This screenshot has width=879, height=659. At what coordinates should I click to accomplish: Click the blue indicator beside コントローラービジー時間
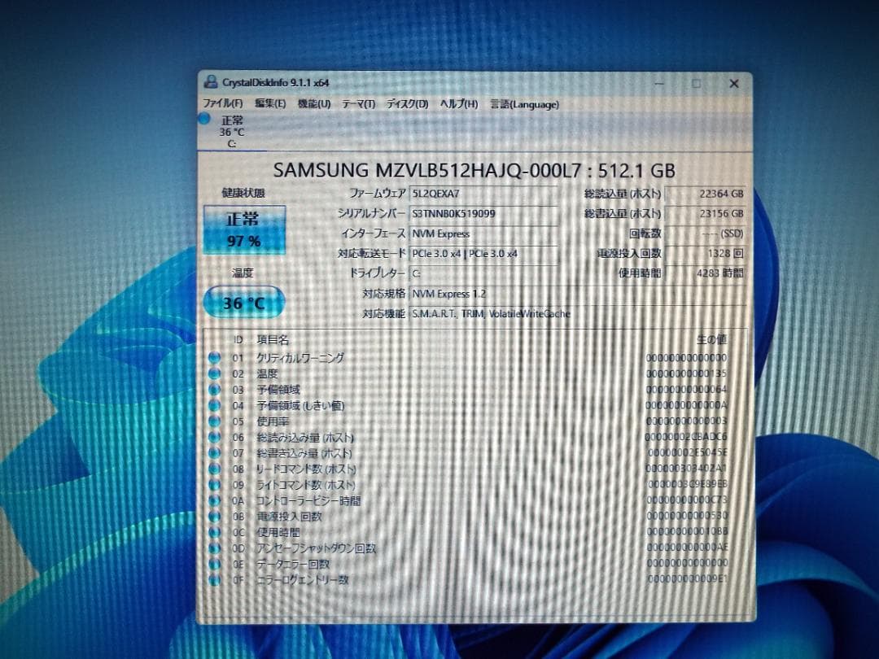(213, 501)
